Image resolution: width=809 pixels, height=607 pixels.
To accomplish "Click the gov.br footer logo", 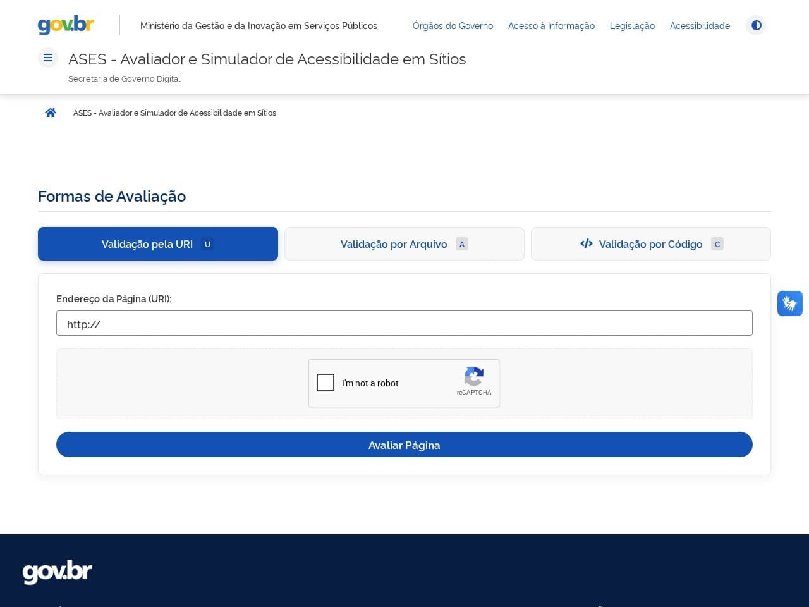I will (x=58, y=572).
